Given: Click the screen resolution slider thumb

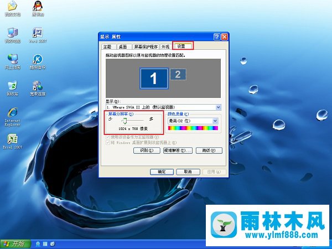Looking at the screenshot, I should point(124,121).
